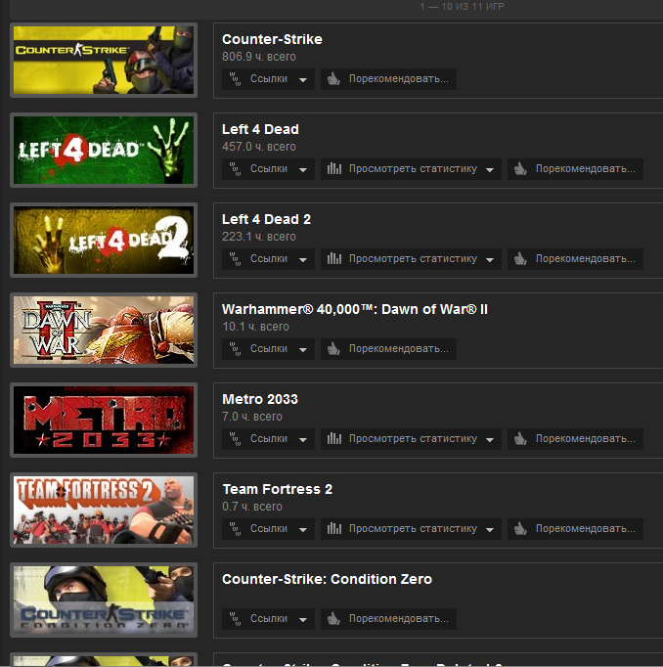
Task: Click the statistics bars icon in the Left 4 Dead 2 row
Action: 334,258
